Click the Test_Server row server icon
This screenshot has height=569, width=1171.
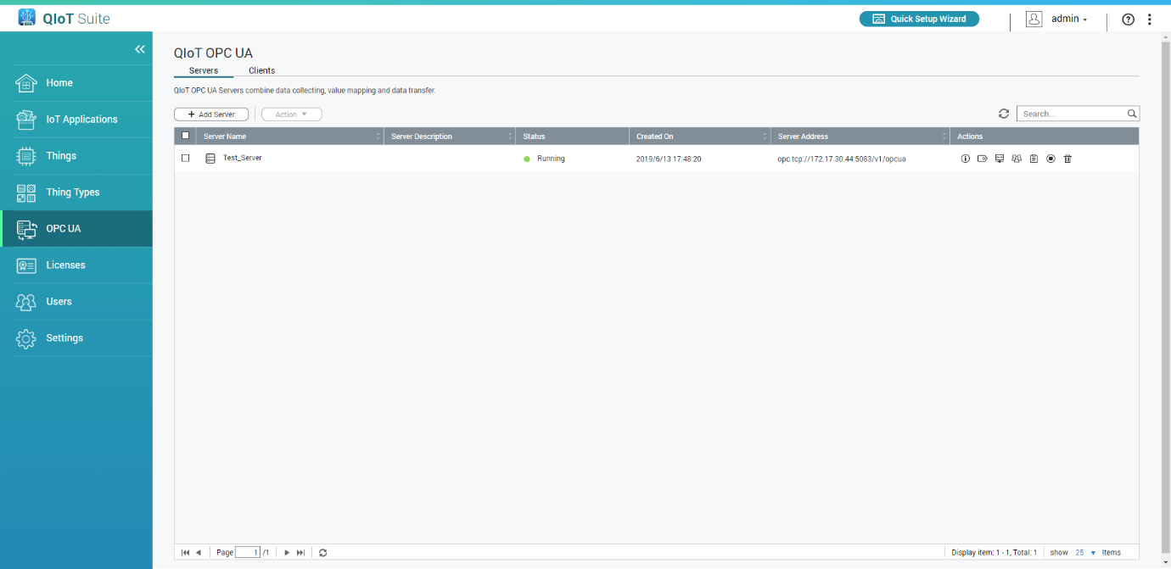[x=210, y=159]
